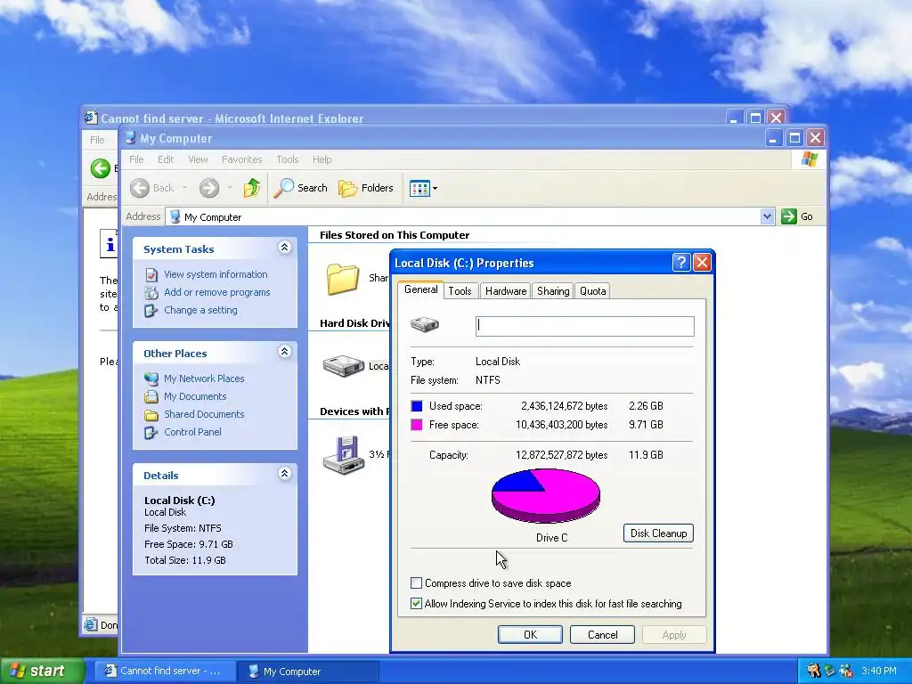Click the Control Panel sidebar icon
The height and width of the screenshot is (684, 912).
click(x=151, y=432)
